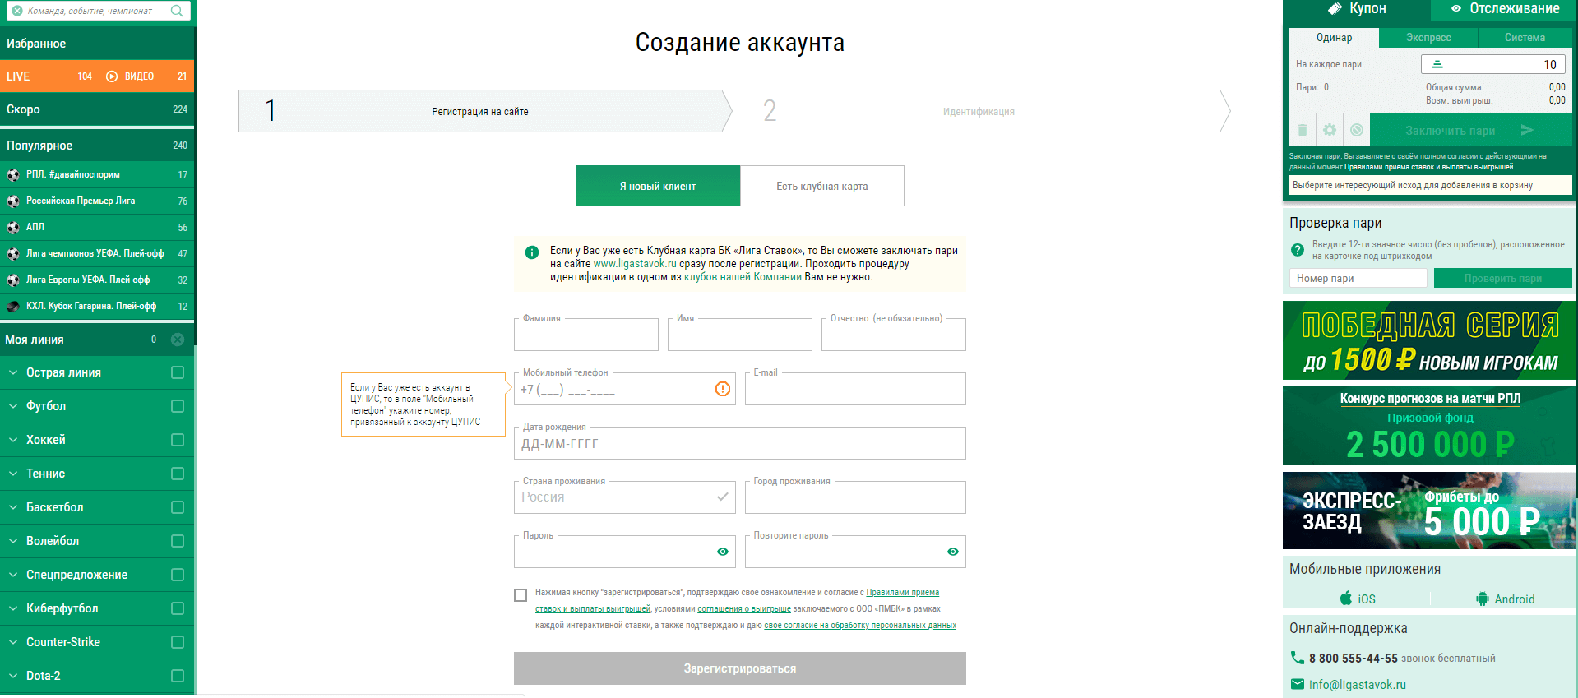
Task: Expand the Dota-2 section chevron
Action: (13, 676)
